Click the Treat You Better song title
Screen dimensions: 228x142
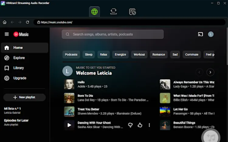(88, 109)
